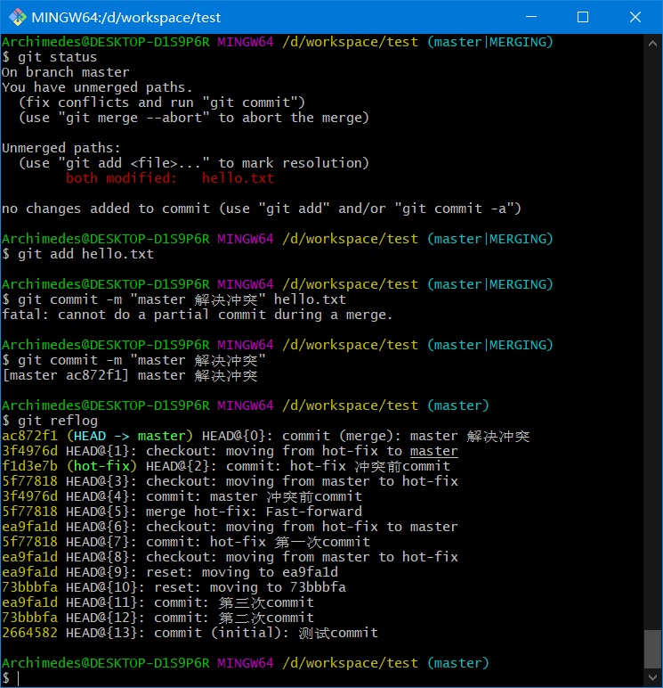Click the green '(hot-fix)' branch label

click(x=101, y=466)
